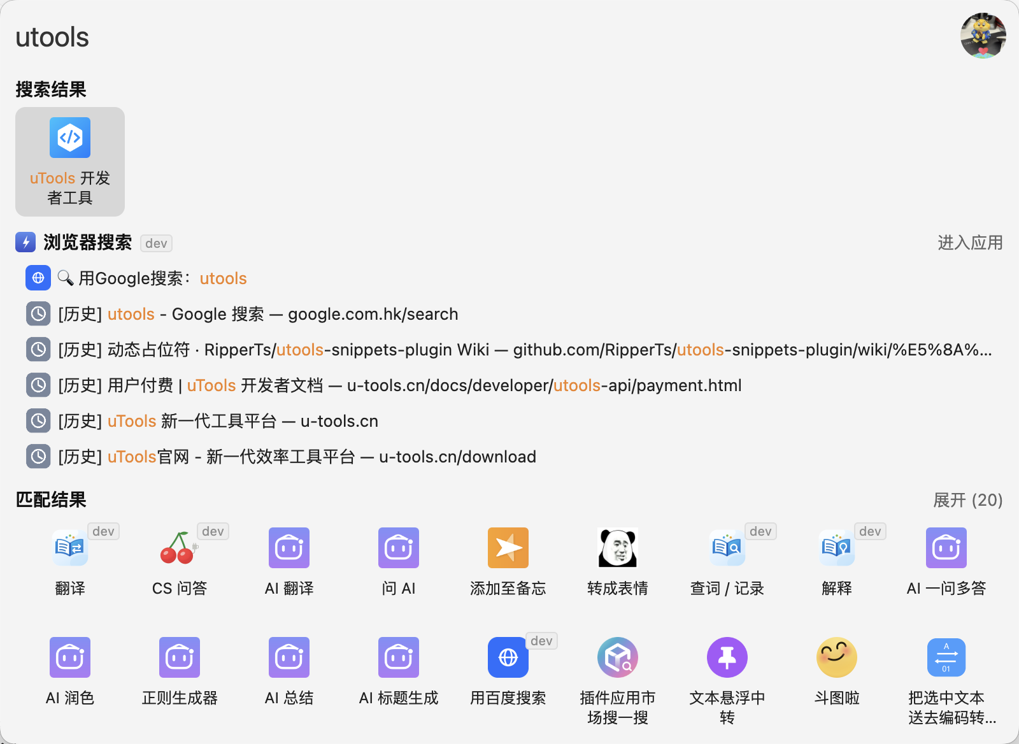
Task: Click the dev badge next to 浏览器搜索
Action: [156, 243]
